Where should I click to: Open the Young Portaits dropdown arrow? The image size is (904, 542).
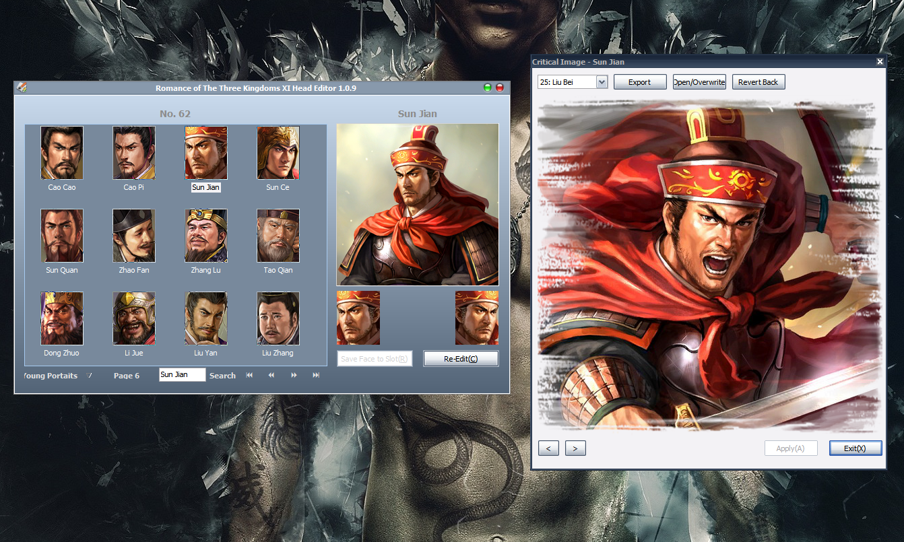[89, 375]
